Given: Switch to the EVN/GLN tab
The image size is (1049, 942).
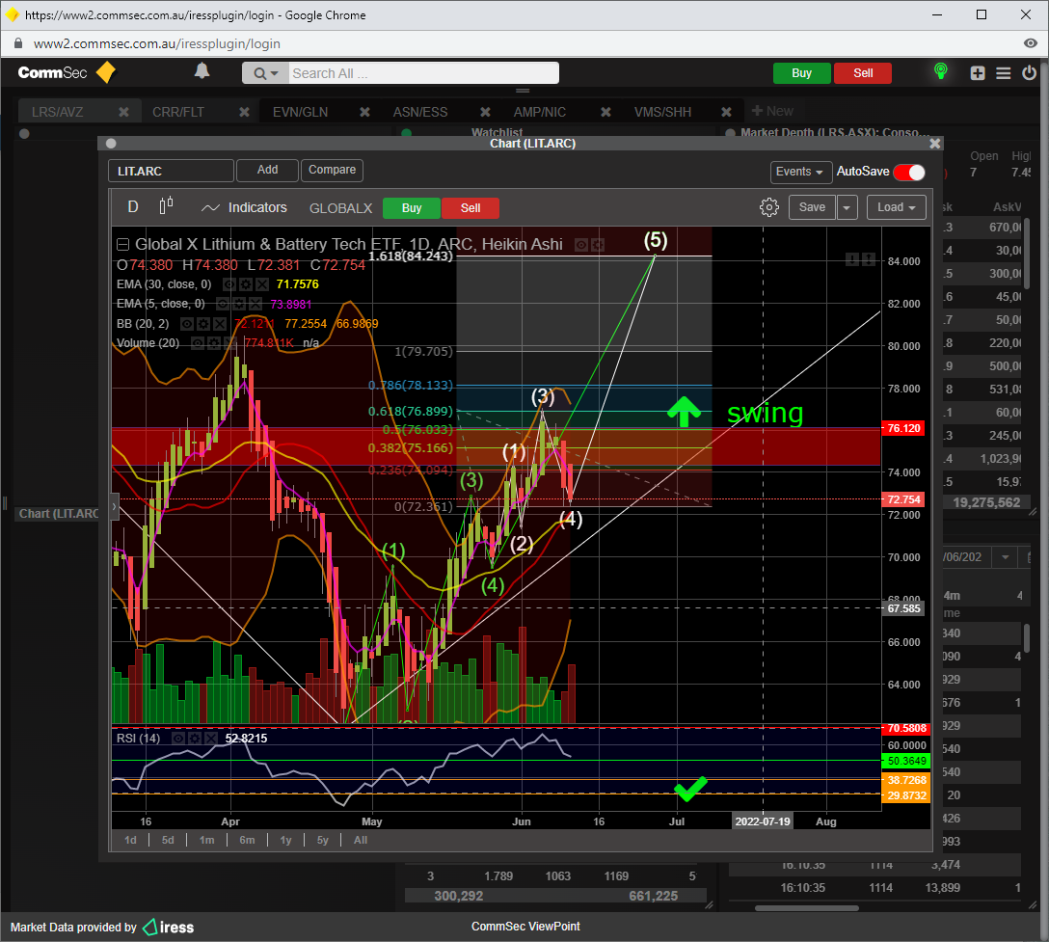Looking at the screenshot, I should [301, 112].
